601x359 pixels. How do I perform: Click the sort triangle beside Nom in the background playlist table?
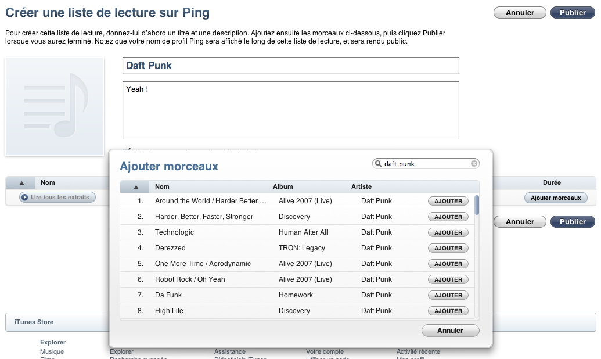tap(22, 183)
